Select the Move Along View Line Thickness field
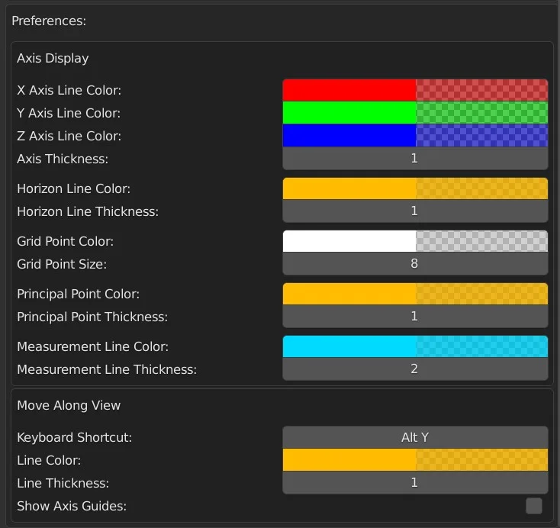This screenshot has width=560, height=528. coord(415,483)
